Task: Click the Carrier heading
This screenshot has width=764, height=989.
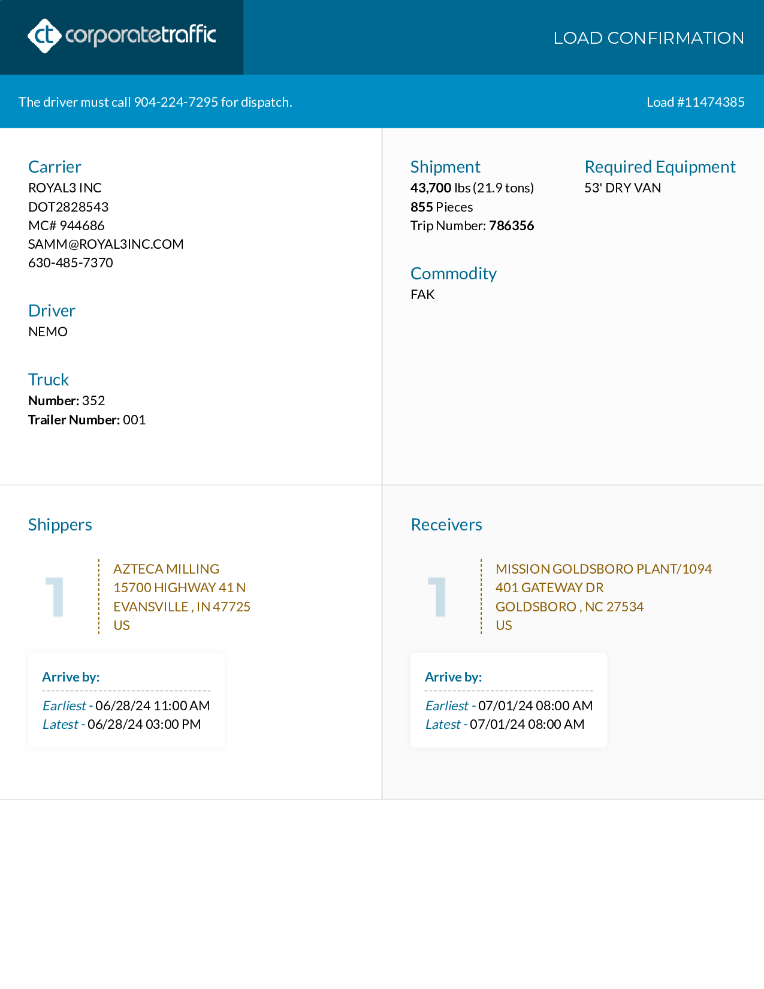Action: click(x=55, y=167)
